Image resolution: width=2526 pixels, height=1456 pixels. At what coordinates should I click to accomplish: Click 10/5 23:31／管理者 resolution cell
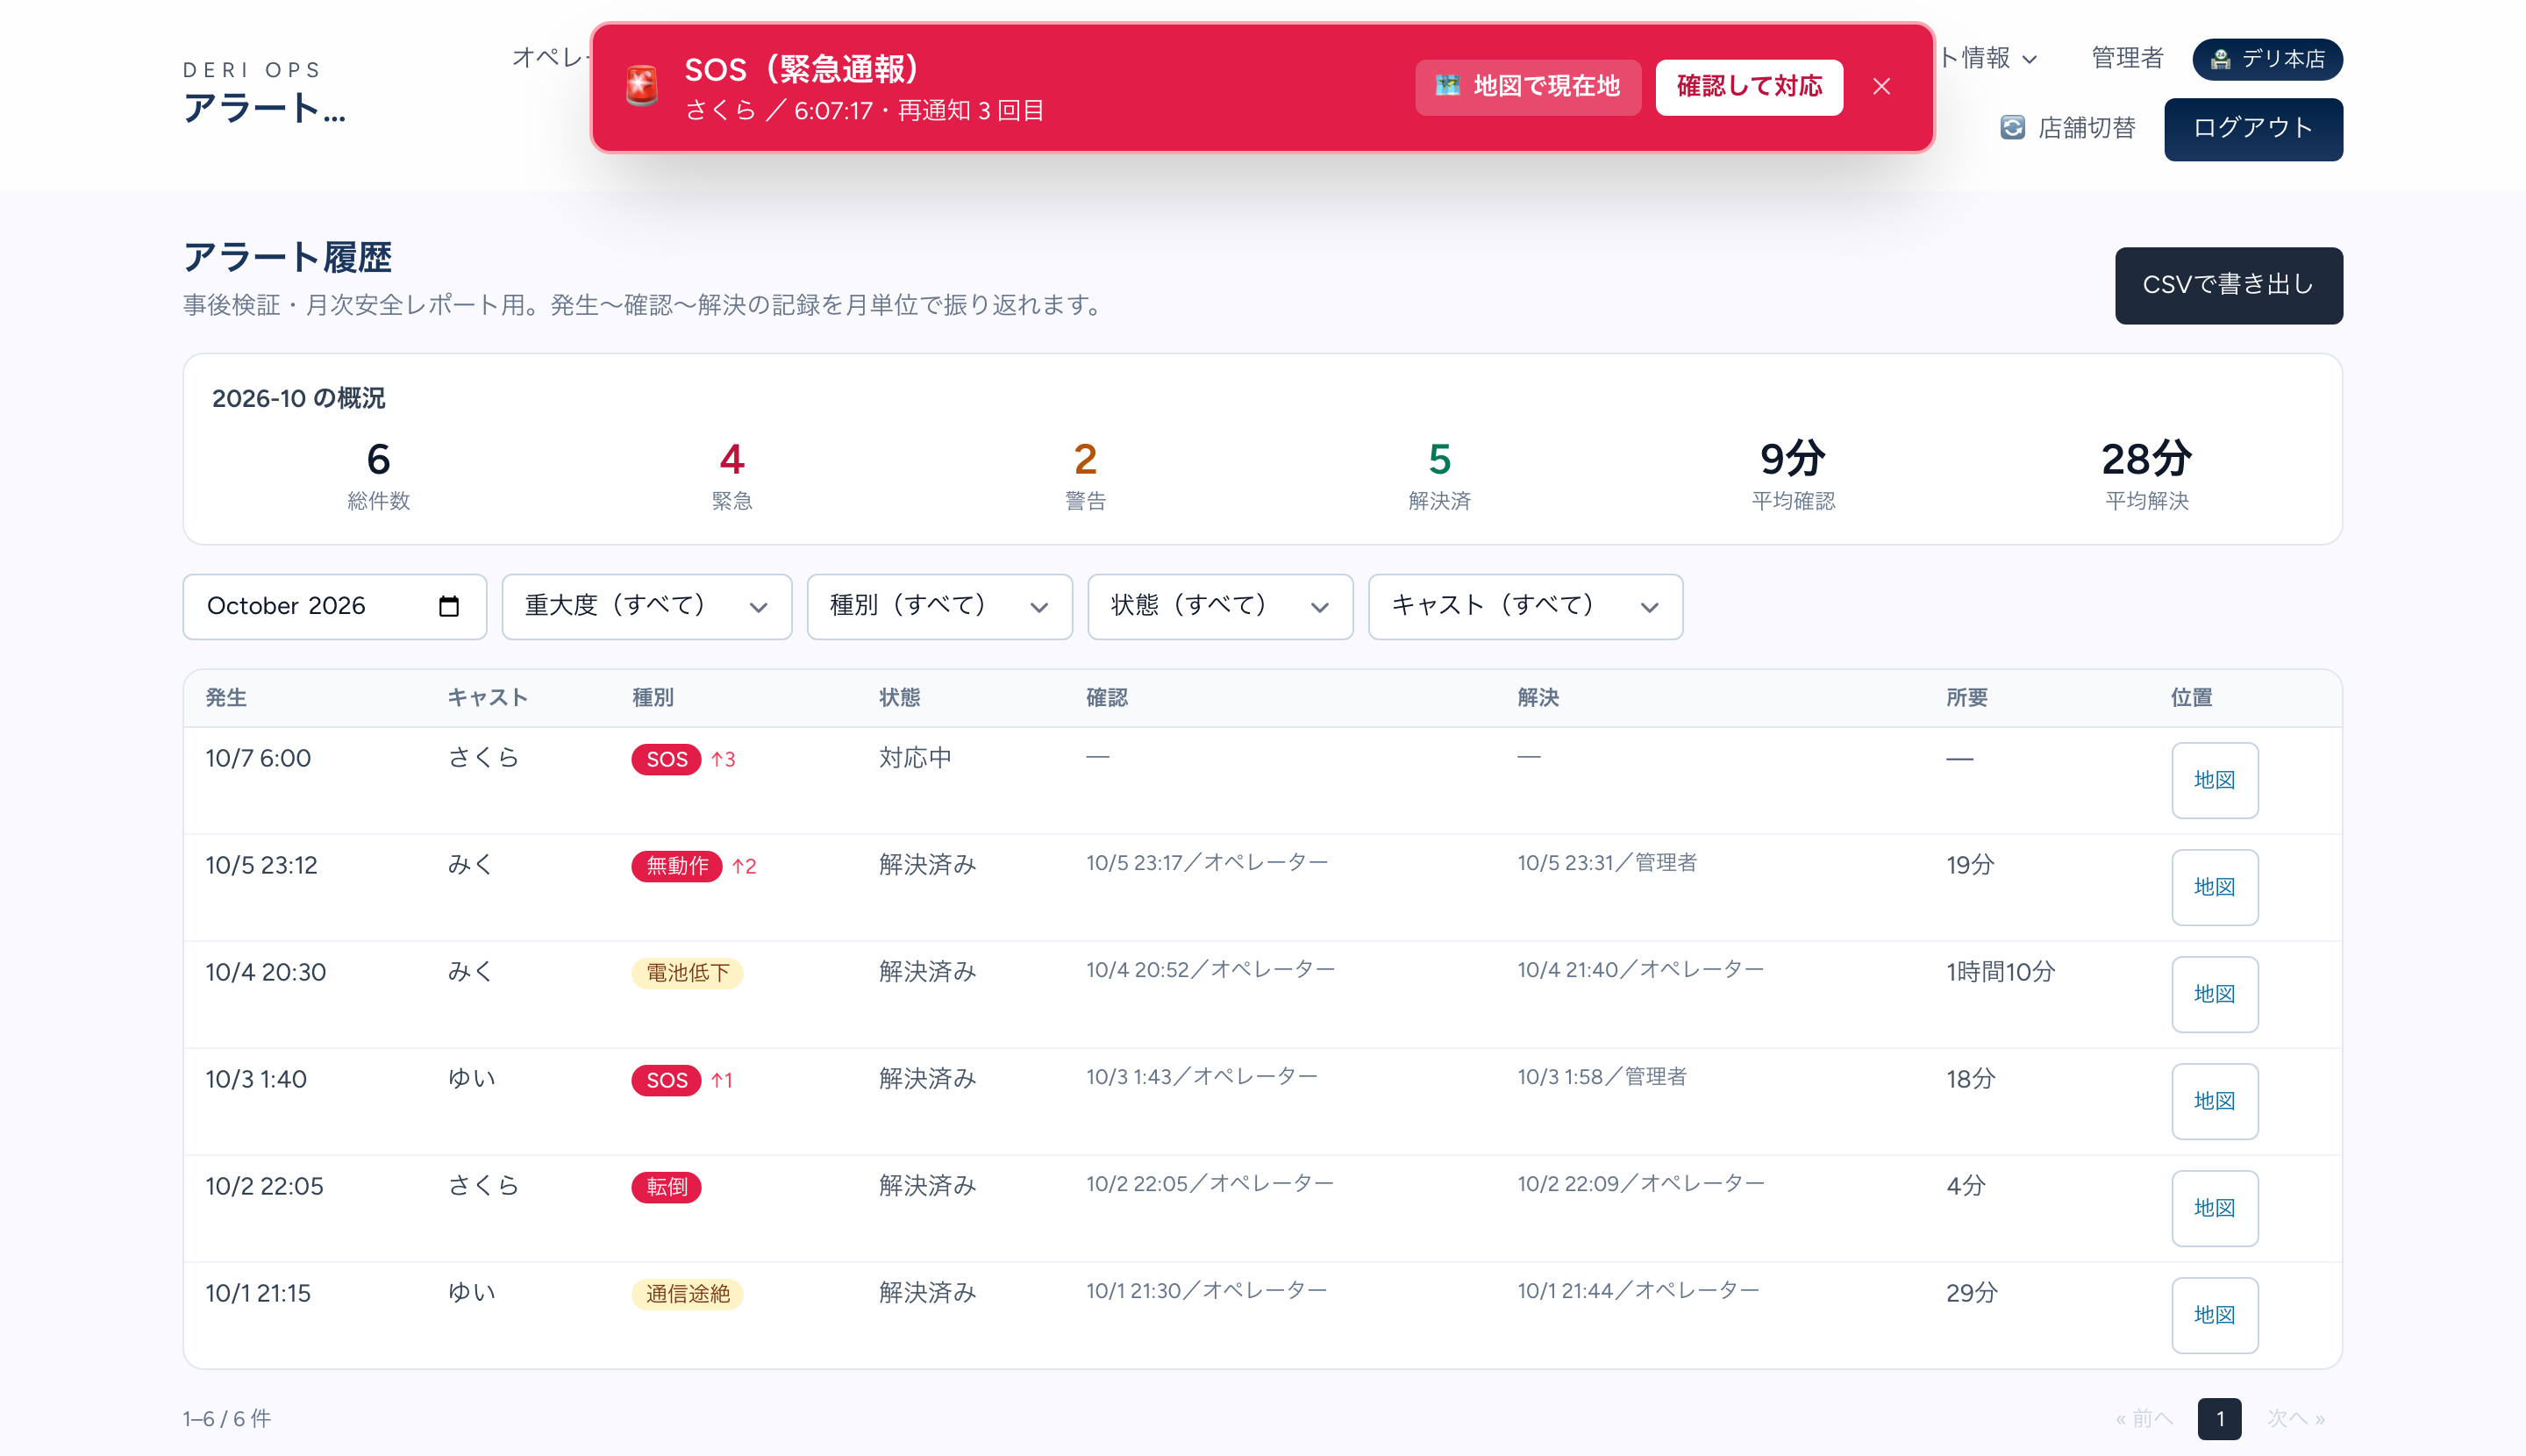1607,863
